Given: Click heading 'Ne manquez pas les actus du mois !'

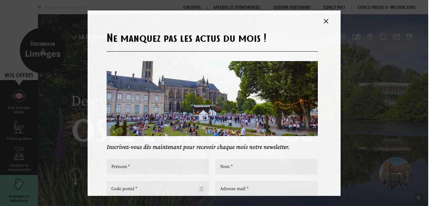Looking at the screenshot, I should point(187,38).
